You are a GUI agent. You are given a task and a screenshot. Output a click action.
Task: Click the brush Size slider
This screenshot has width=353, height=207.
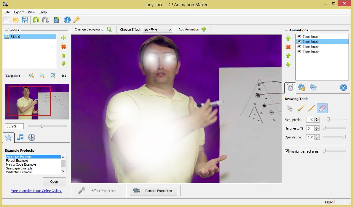click(334, 120)
